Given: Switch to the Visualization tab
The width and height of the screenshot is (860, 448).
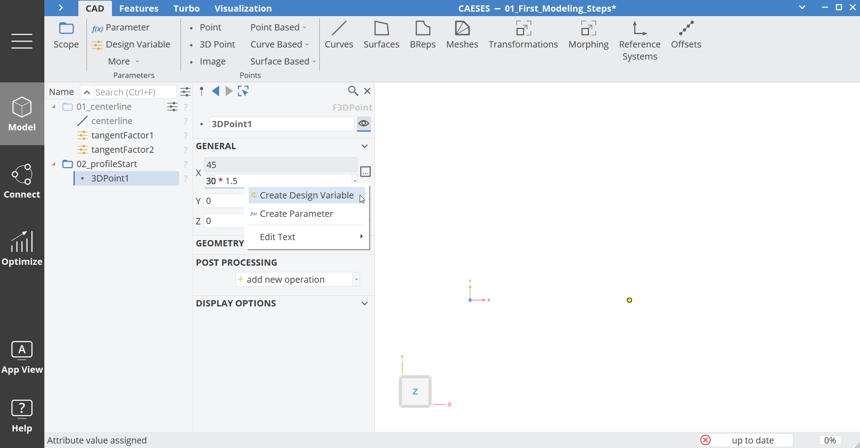Looking at the screenshot, I should (243, 8).
